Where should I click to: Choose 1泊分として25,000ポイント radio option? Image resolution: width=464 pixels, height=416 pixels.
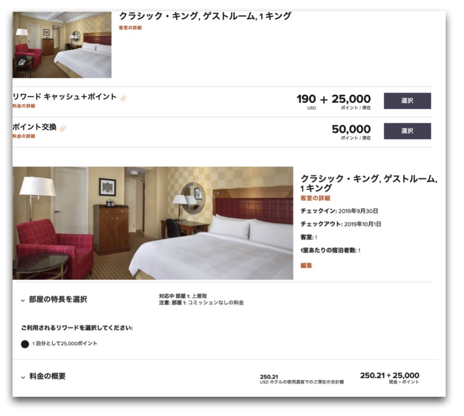click(25, 344)
